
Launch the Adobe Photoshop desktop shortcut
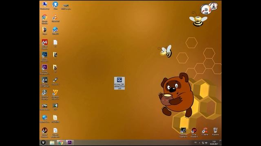tap(44, 57)
